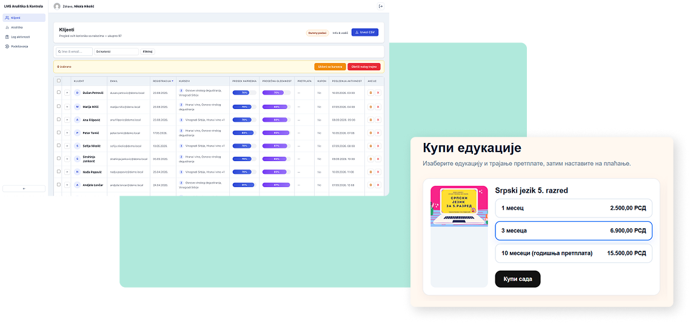
Task: Click red delete X for Nađa Popović
Action: click(378, 172)
